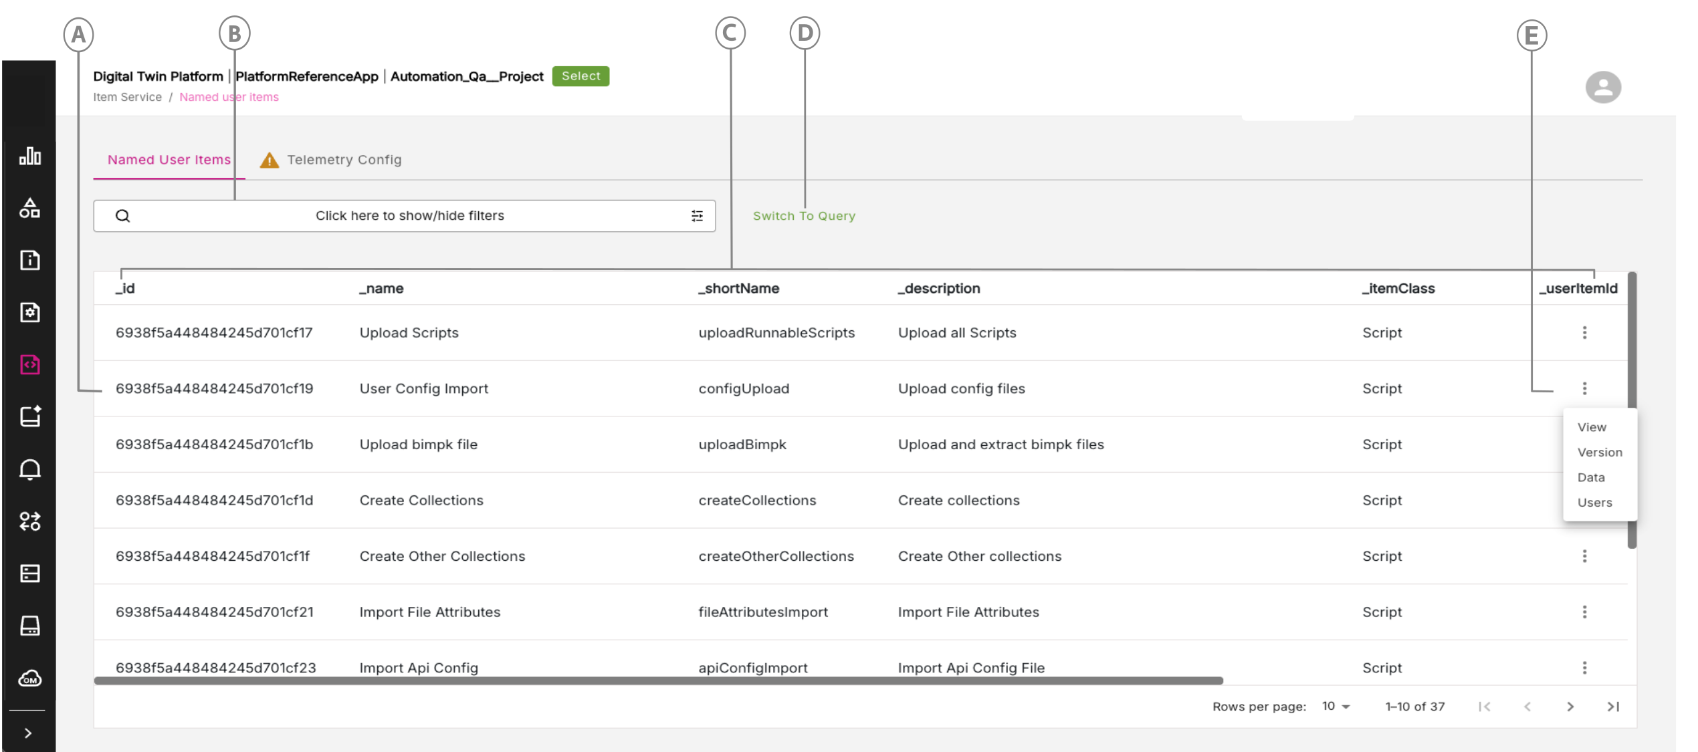
Task: Sort by the _itemClass column header
Action: (x=1398, y=288)
